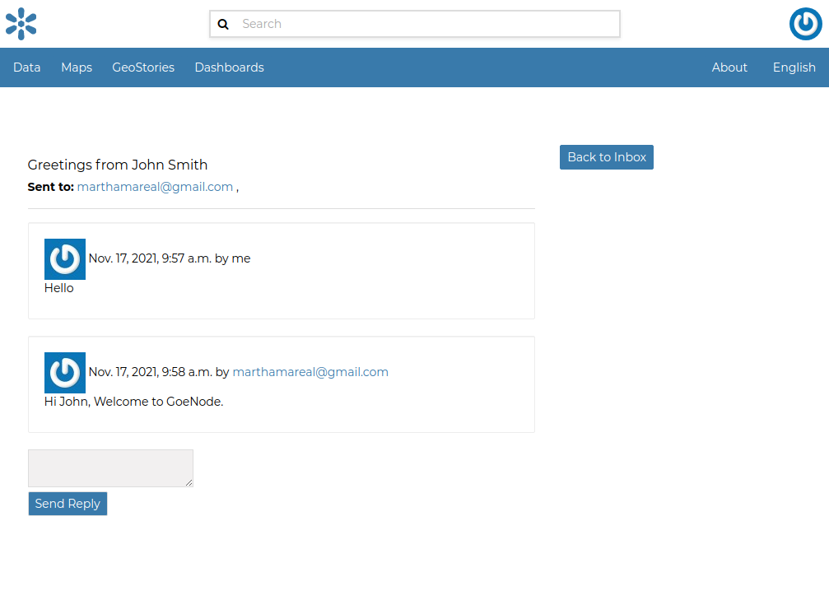This screenshot has height=614, width=829.
Task: Open the user profile avatar menu
Action: 805,24
